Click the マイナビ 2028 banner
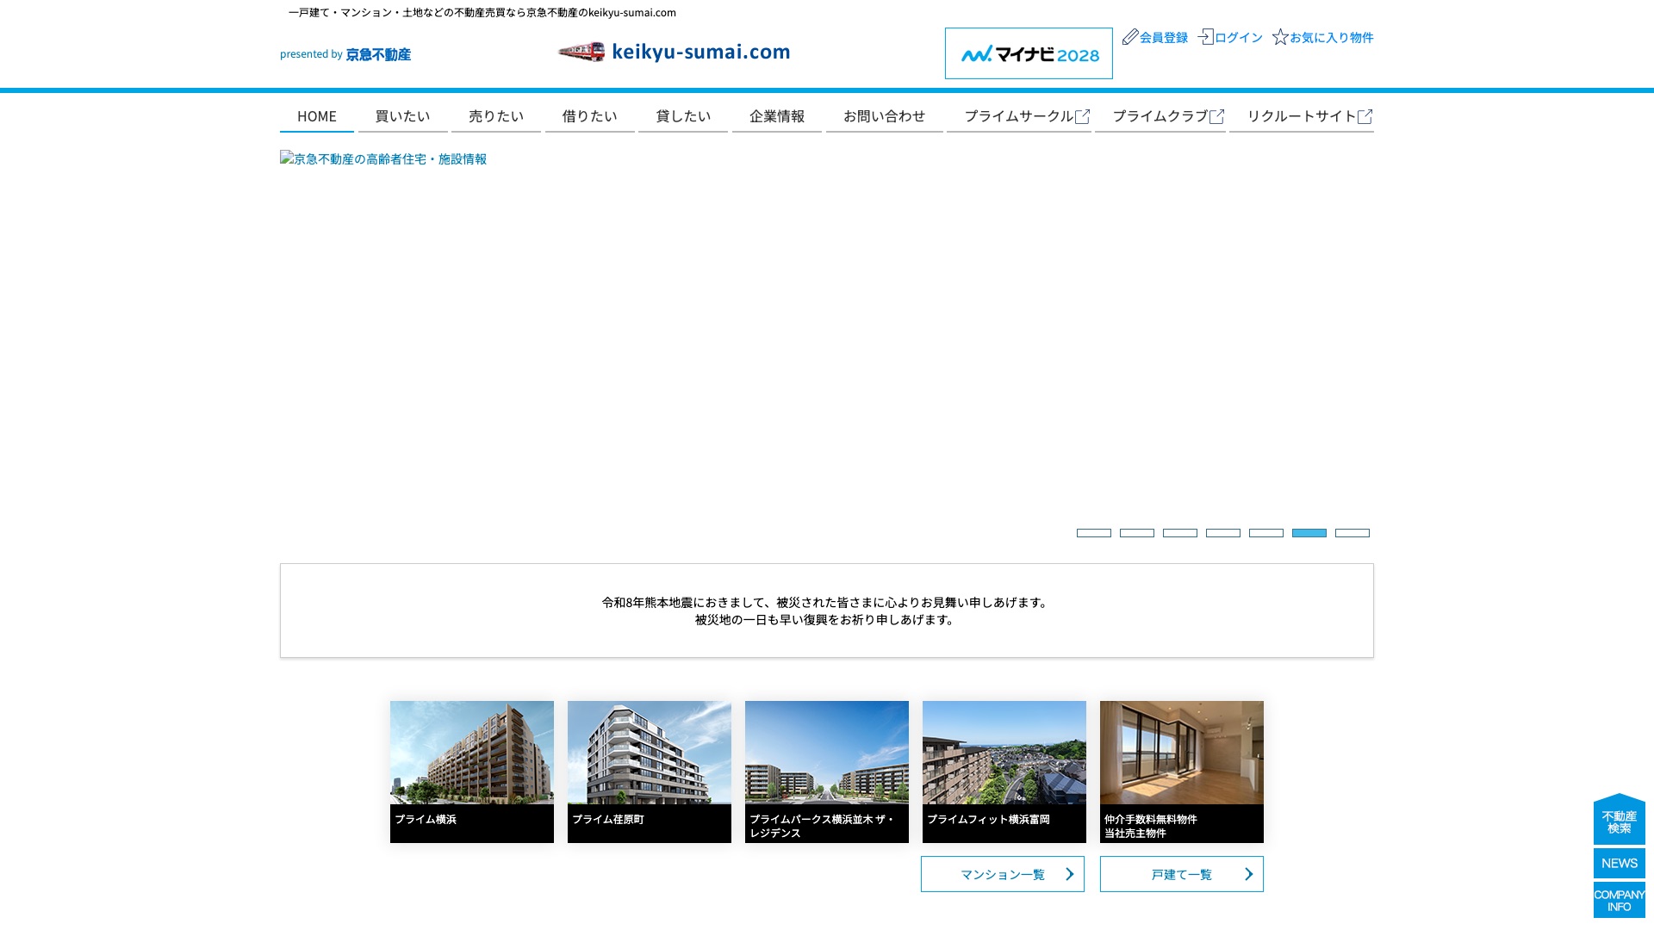The height and width of the screenshot is (930, 1654). (x=1029, y=53)
